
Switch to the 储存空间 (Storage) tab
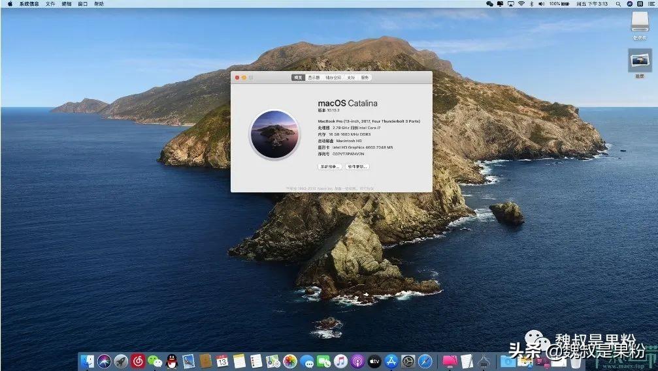pyautogui.click(x=333, y=78)
